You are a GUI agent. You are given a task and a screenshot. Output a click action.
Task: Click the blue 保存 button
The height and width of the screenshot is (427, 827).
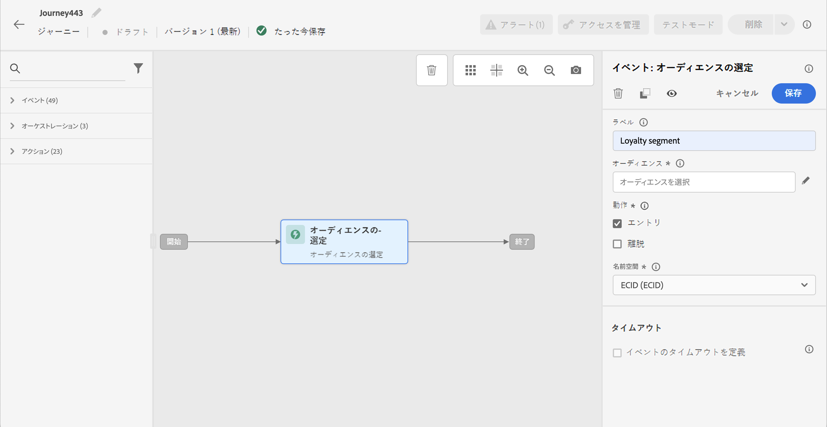793,93
